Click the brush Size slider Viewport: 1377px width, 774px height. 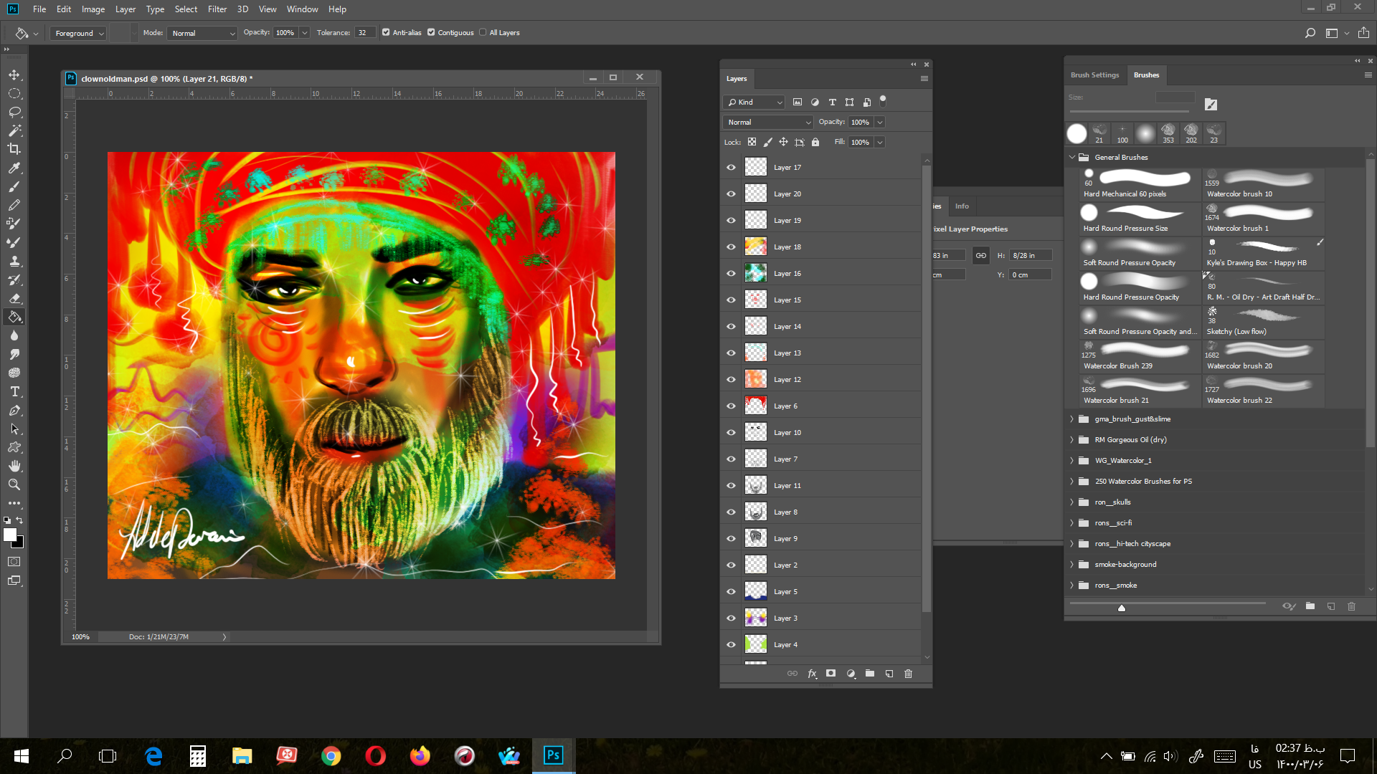tap(1130, 112)
